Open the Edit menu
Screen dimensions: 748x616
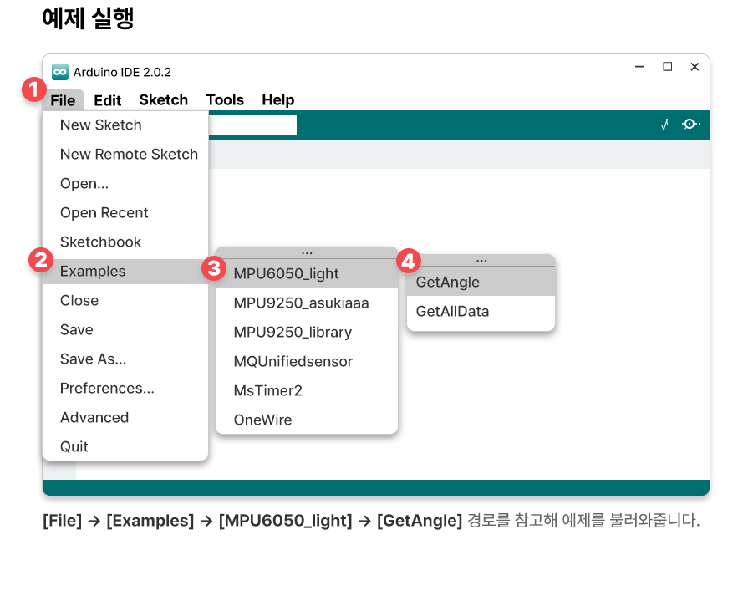pyautogui.click(x=107, y=100)
